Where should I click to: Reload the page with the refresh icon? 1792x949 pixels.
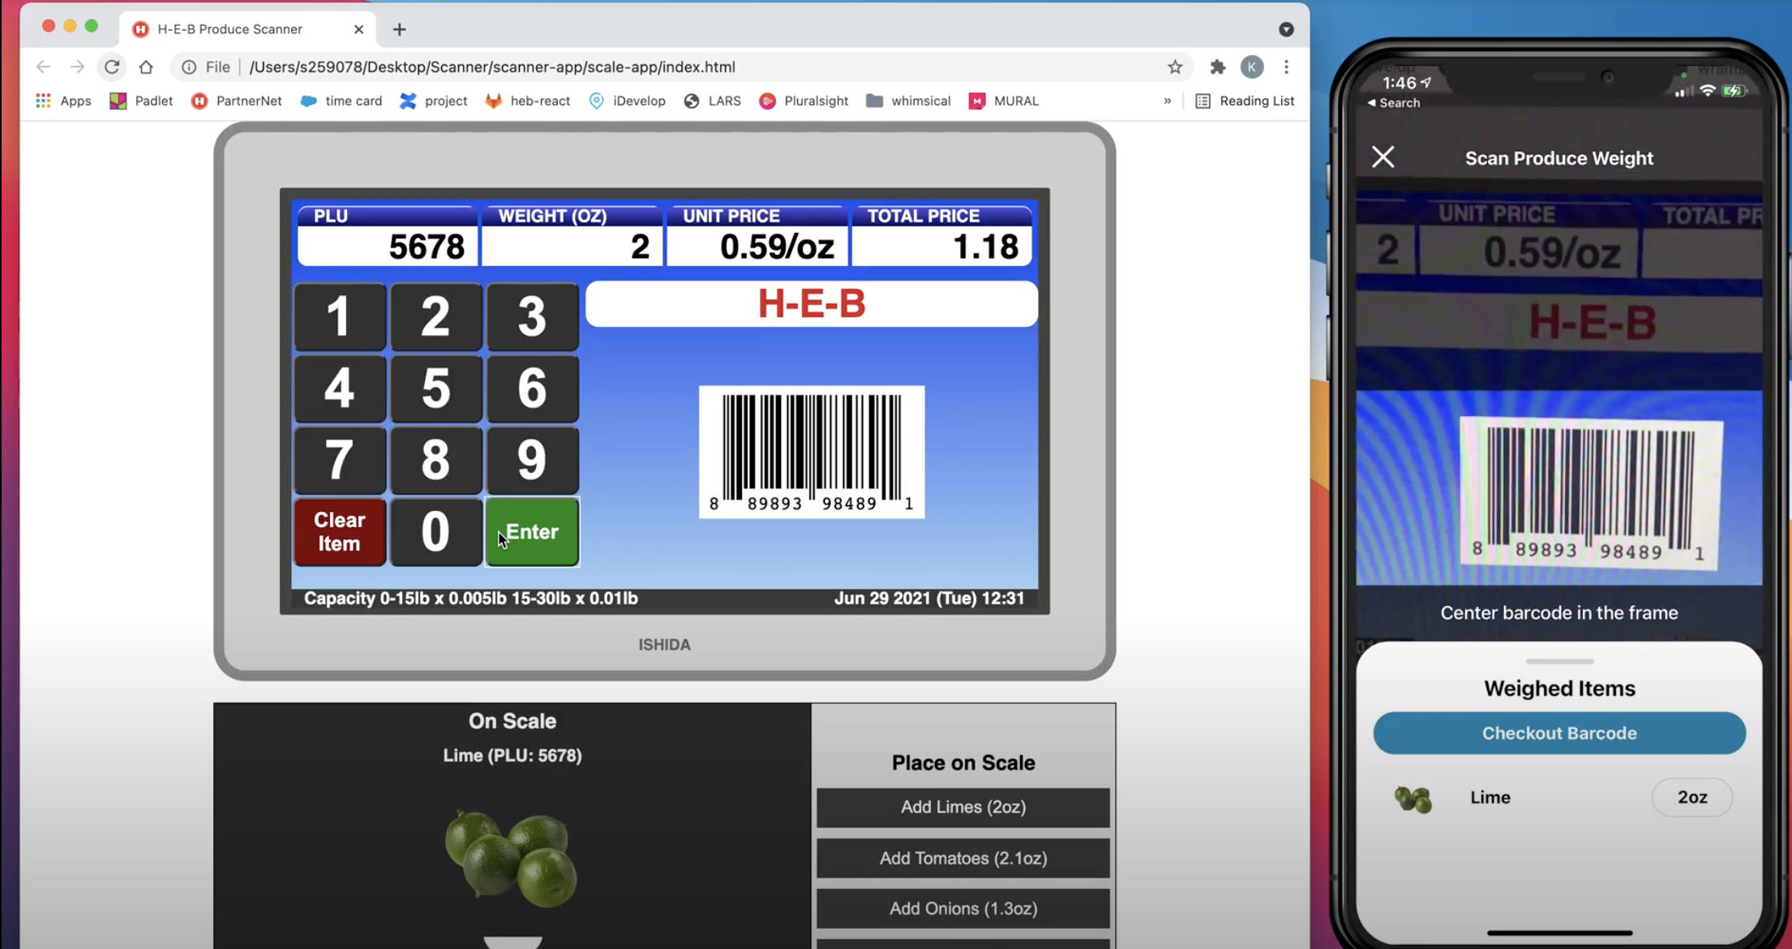coord(112,67)
